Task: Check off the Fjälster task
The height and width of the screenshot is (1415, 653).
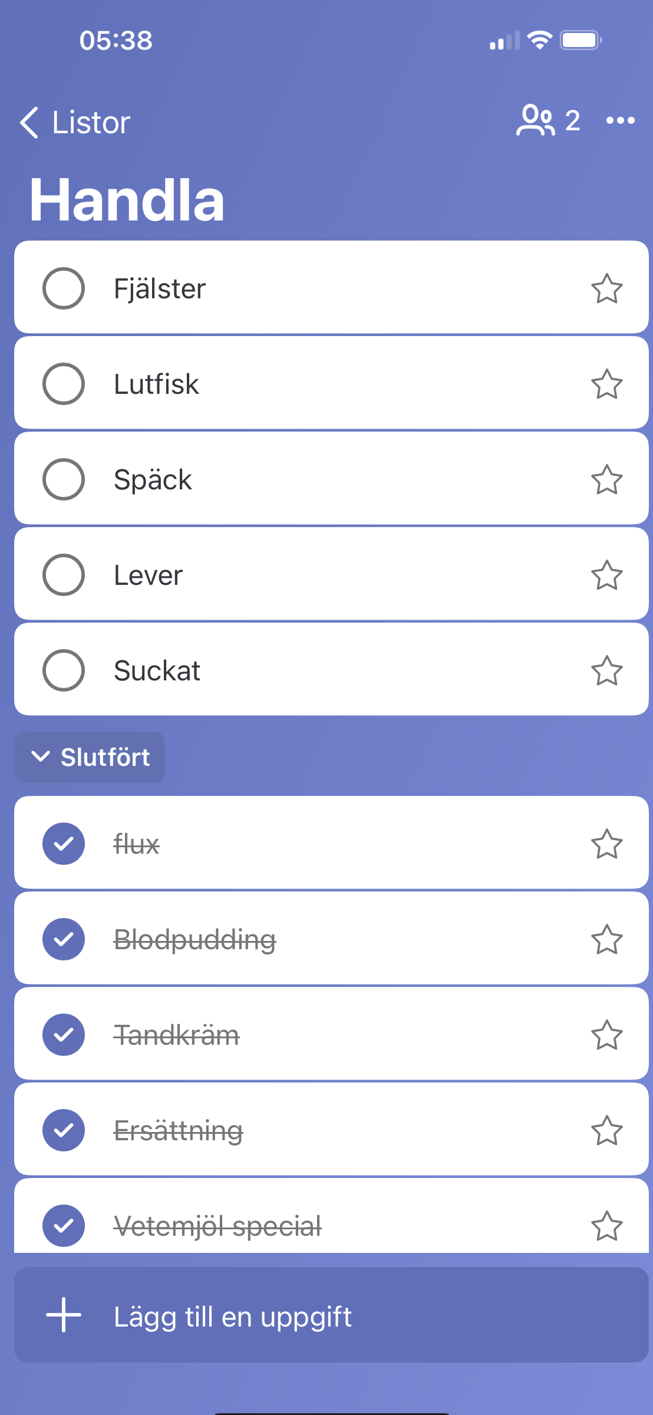Action: (x=64, y=288)
